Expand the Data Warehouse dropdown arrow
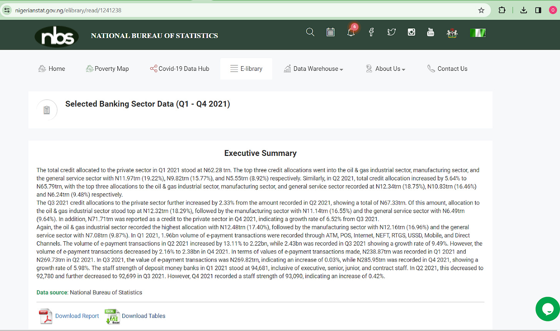Image resolution: width=560 pixels, height=331 pixels. pyautogui.click(x=342, y=70)
